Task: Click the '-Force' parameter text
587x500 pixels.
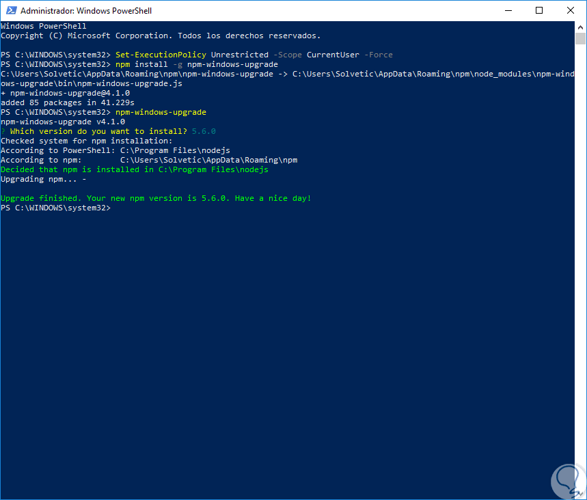Action: (x=379, y=55)
